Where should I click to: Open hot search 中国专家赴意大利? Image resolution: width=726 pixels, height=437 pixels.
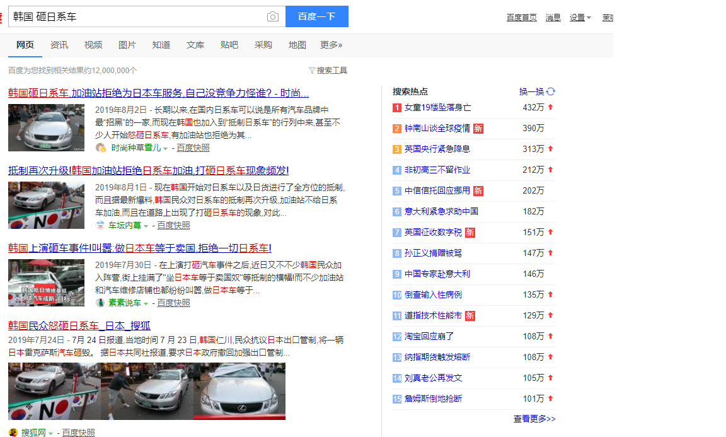click(437, 274)
